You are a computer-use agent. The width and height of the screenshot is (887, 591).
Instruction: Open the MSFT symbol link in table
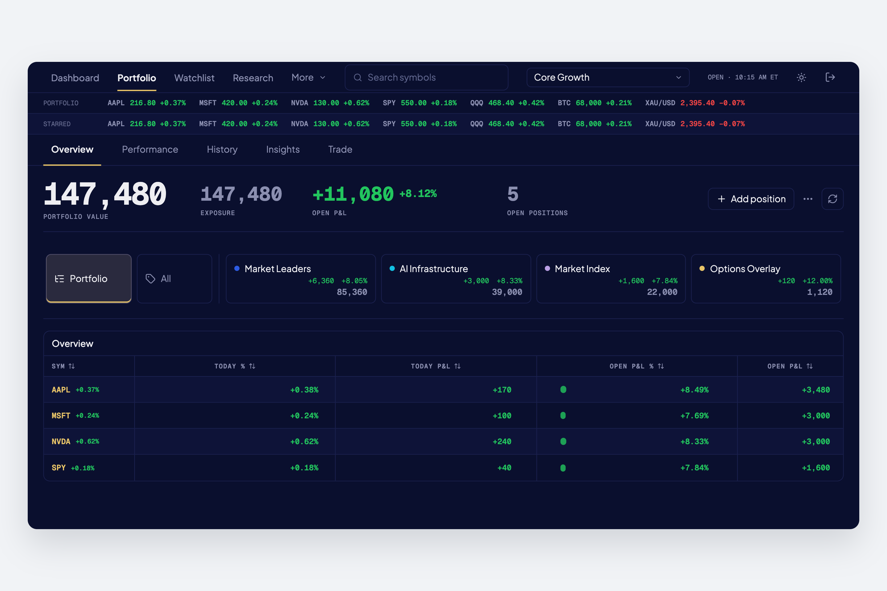pyautogui.click(x=61, y=415)
